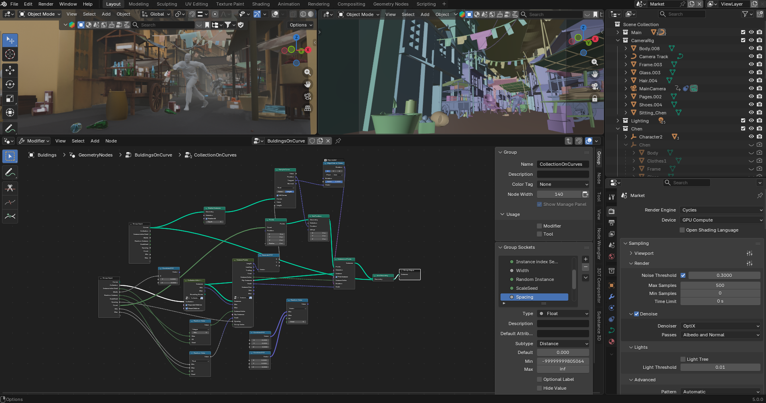Check the Modifier usage checkbox

pyautogui.click(x=539, y=226)
